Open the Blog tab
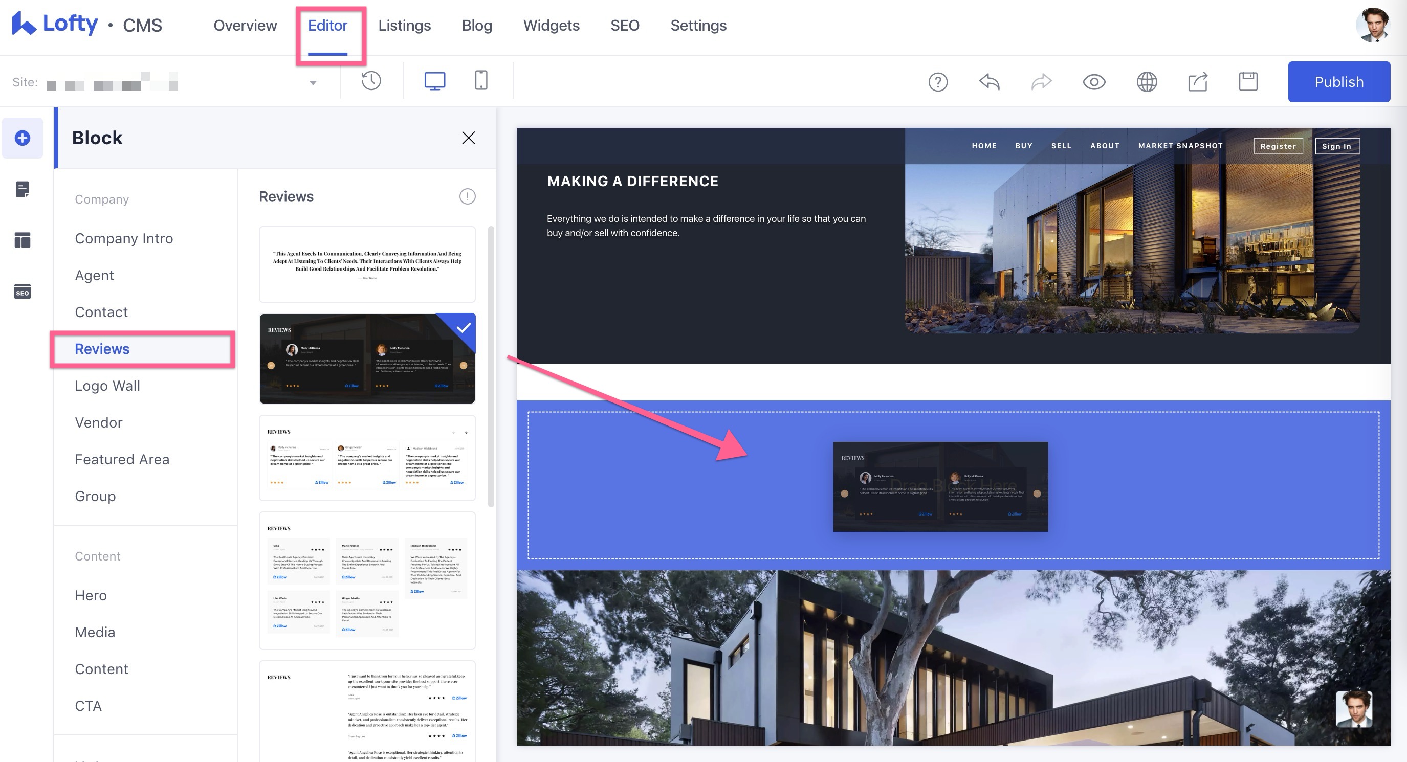 477,26
